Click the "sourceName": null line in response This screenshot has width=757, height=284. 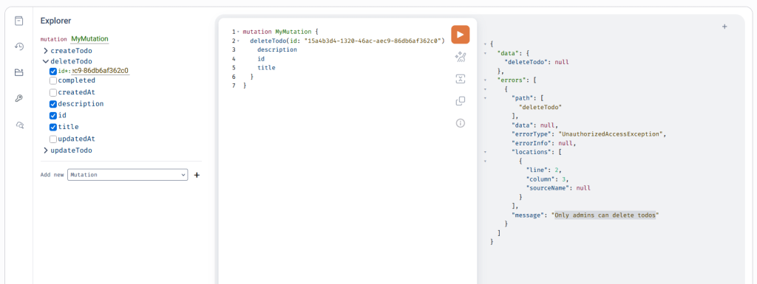pos(559,187)
